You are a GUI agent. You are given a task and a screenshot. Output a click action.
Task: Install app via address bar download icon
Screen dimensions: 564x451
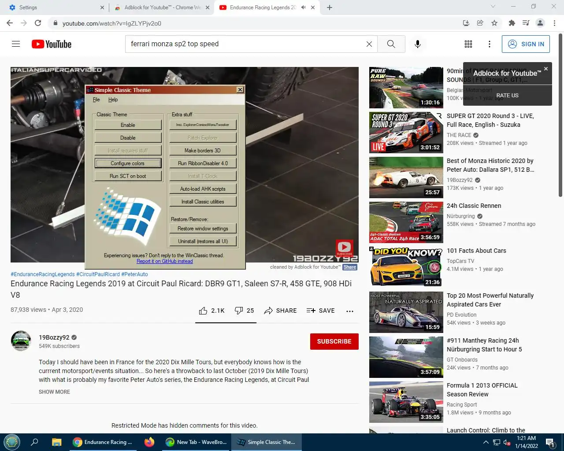[x=466, y=23]
